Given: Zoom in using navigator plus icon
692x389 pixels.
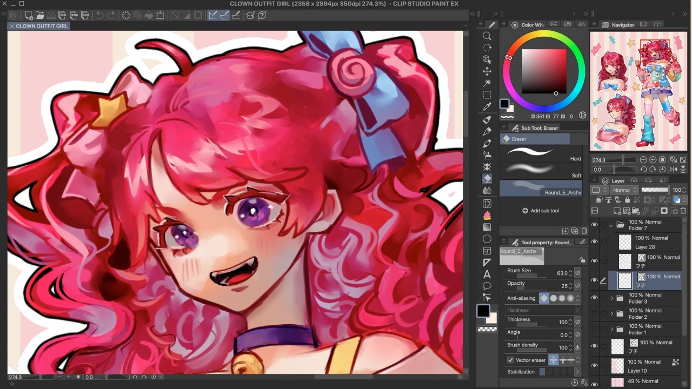Looking at the screenshot, I should click(x=653, y=160).
